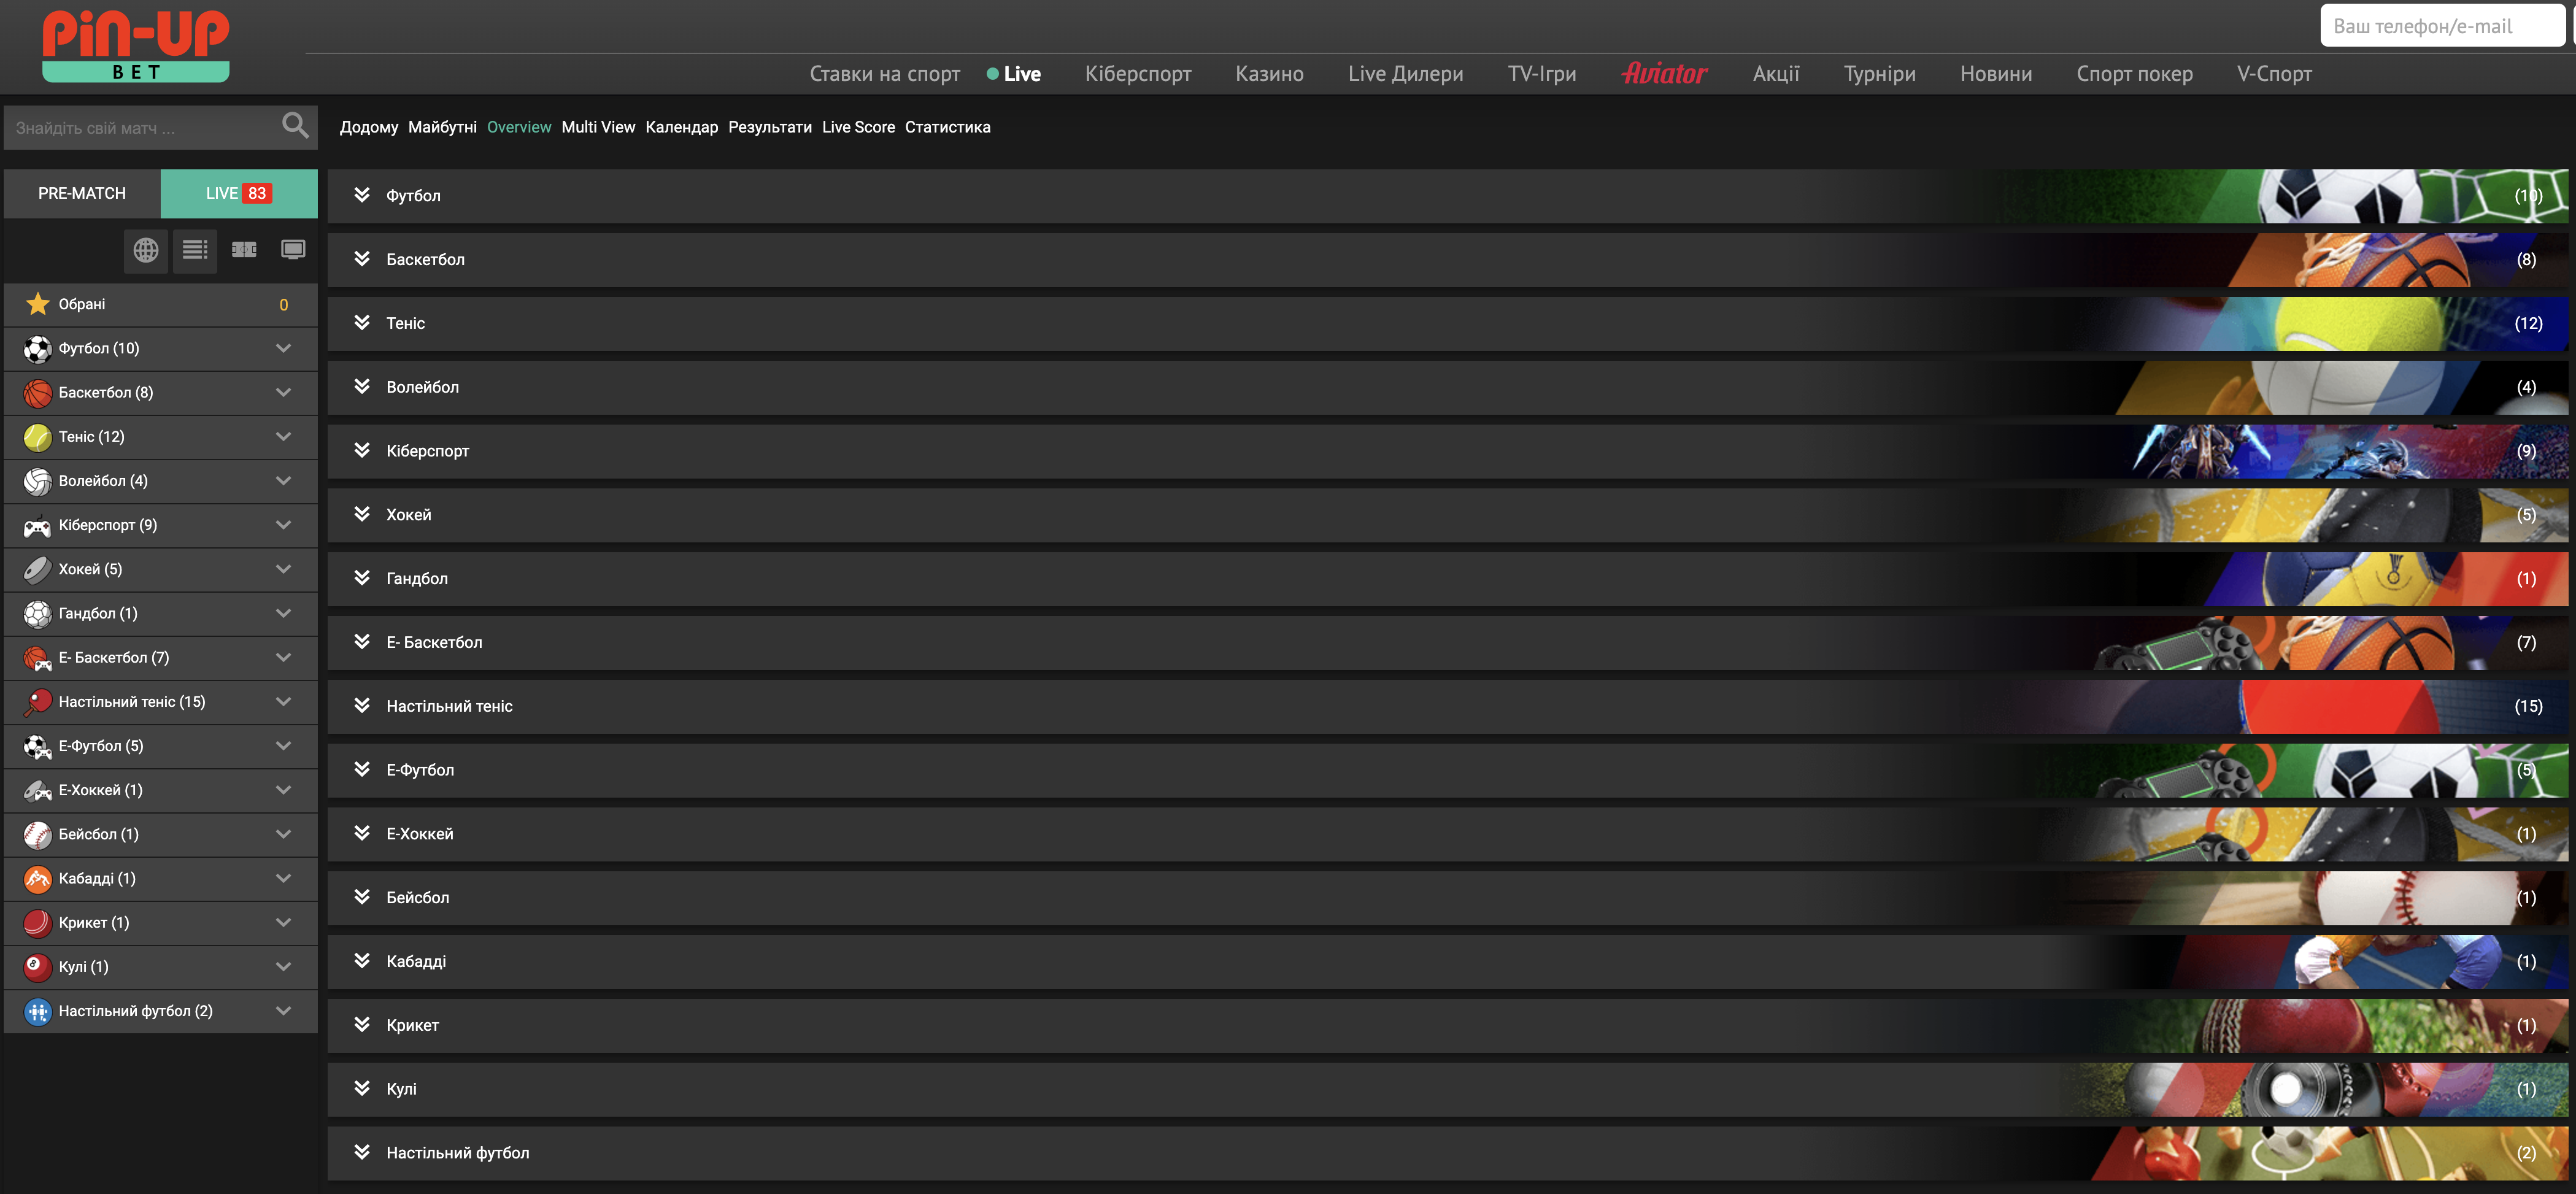Expand Футбол (10) in the sidebar
This screenshot has height=1194, width=2576.
pyautogui.click(x=283, y=348)
